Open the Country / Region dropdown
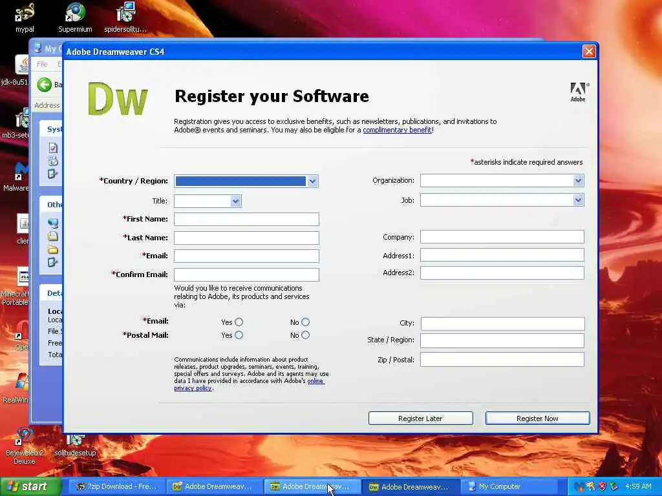Viewport: 662px width, 496px height. pyautogui.click(x=312, y=181)
